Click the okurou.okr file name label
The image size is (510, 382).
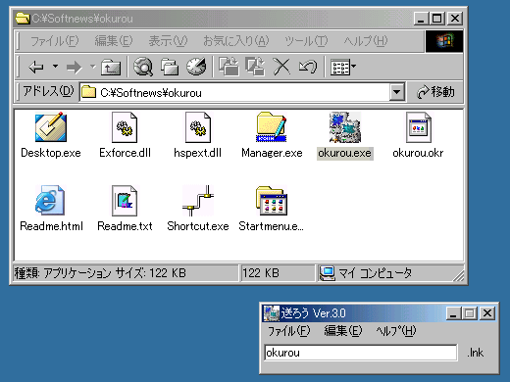[418, 153]
